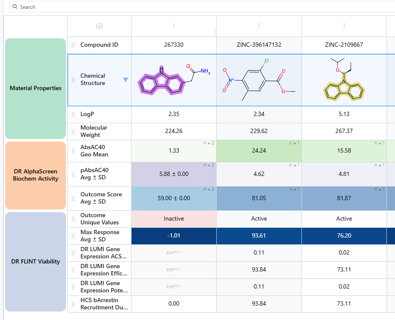Click the Inactive outcome cell
Viewport: 395px width, 320px height.
coord(174,219)
